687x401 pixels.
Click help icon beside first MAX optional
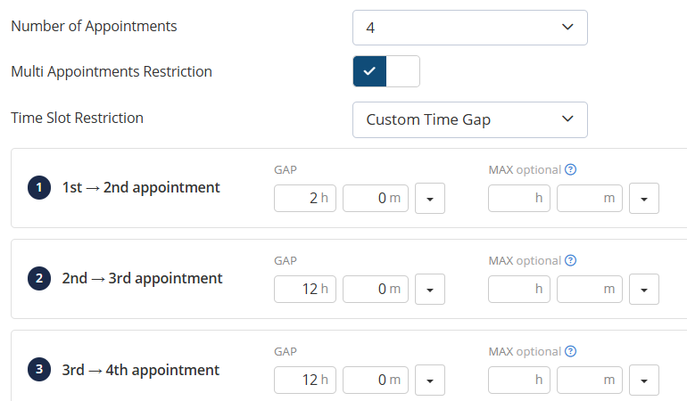click(570, 169)
